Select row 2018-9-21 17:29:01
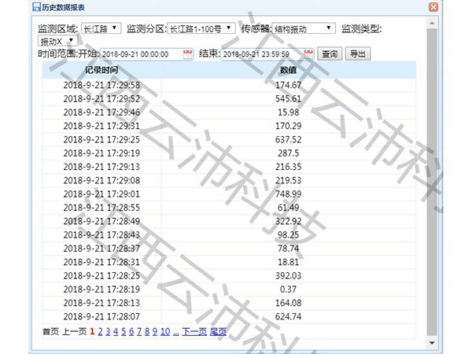 pos(229,194)
